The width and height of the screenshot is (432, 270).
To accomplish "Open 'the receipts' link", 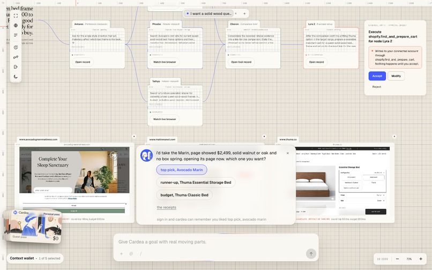I will (166, 207).
